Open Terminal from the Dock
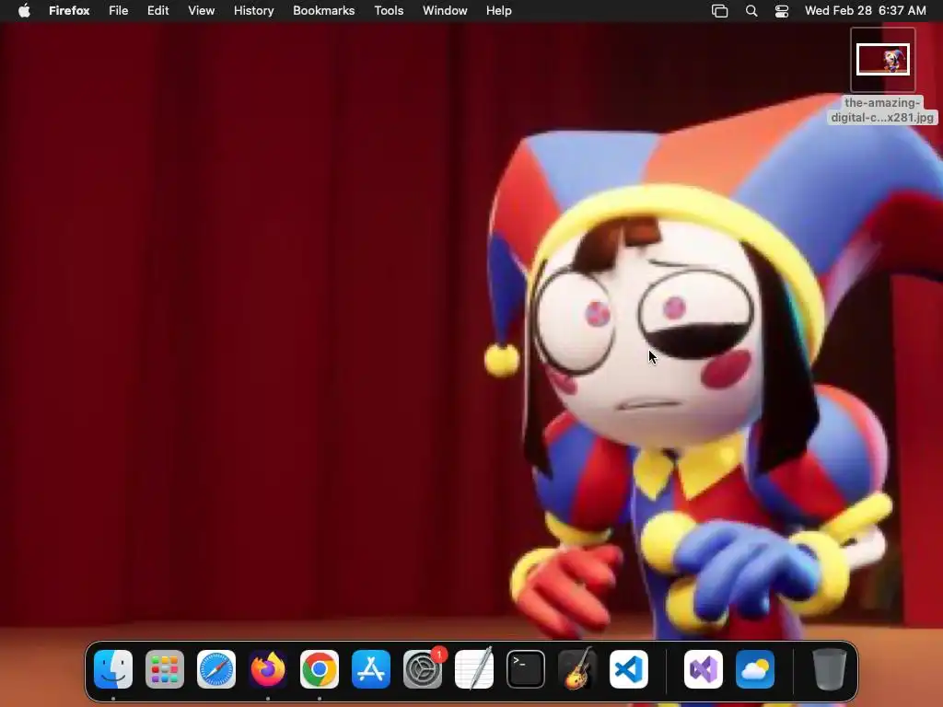Viewport: 943px width, 707px height. 526,669
